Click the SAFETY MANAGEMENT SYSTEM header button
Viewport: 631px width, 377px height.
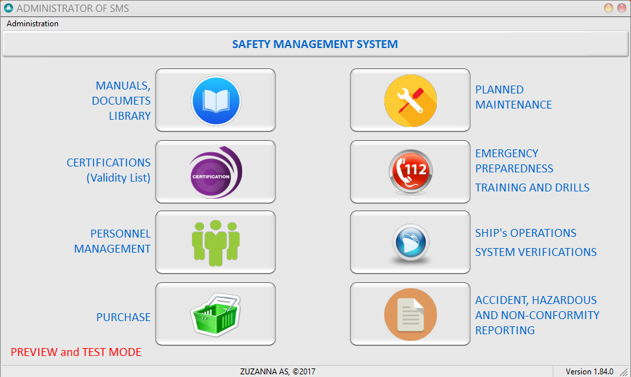pos(315,45)
